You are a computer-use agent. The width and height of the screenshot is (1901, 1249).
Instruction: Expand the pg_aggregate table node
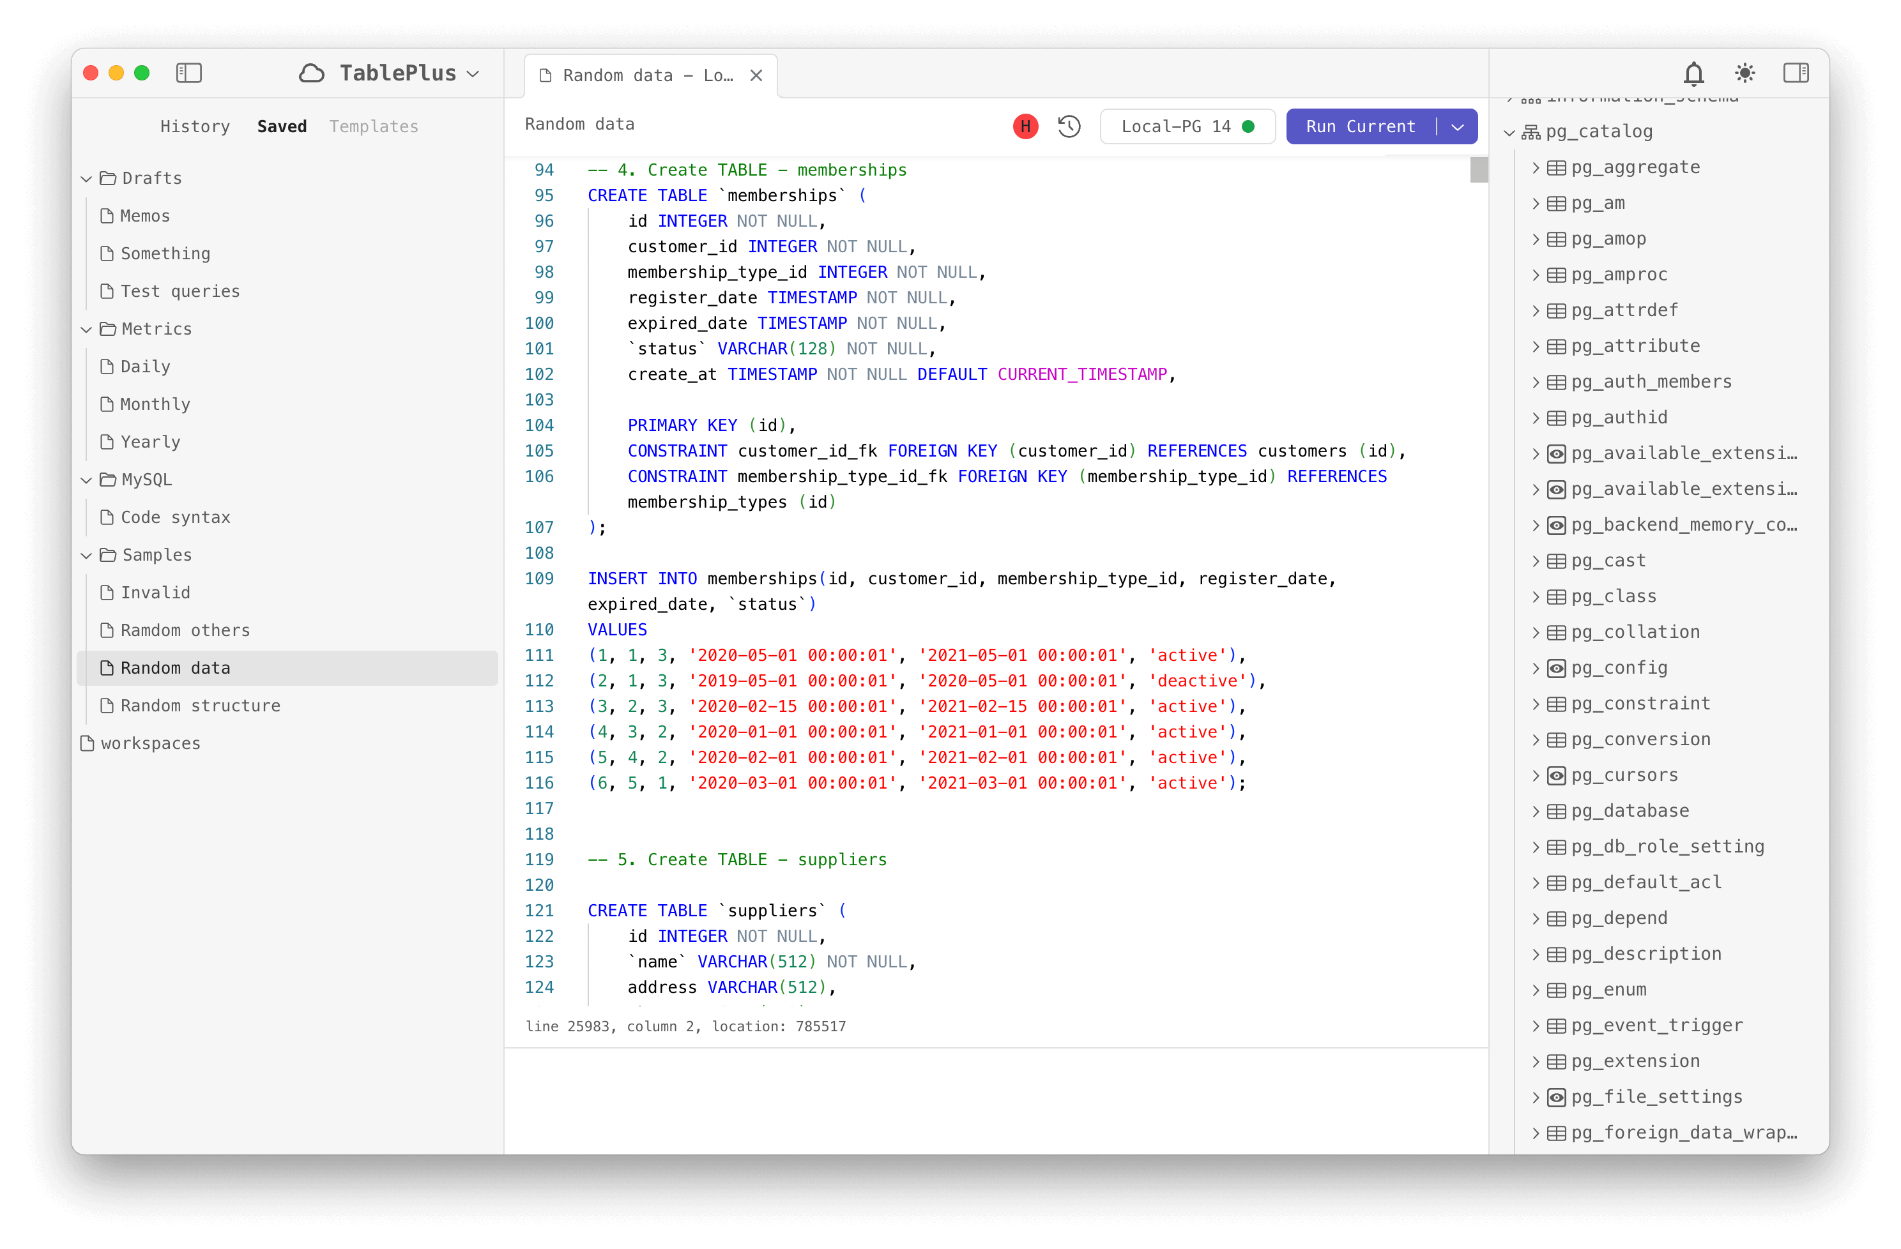coord(1535,168)
